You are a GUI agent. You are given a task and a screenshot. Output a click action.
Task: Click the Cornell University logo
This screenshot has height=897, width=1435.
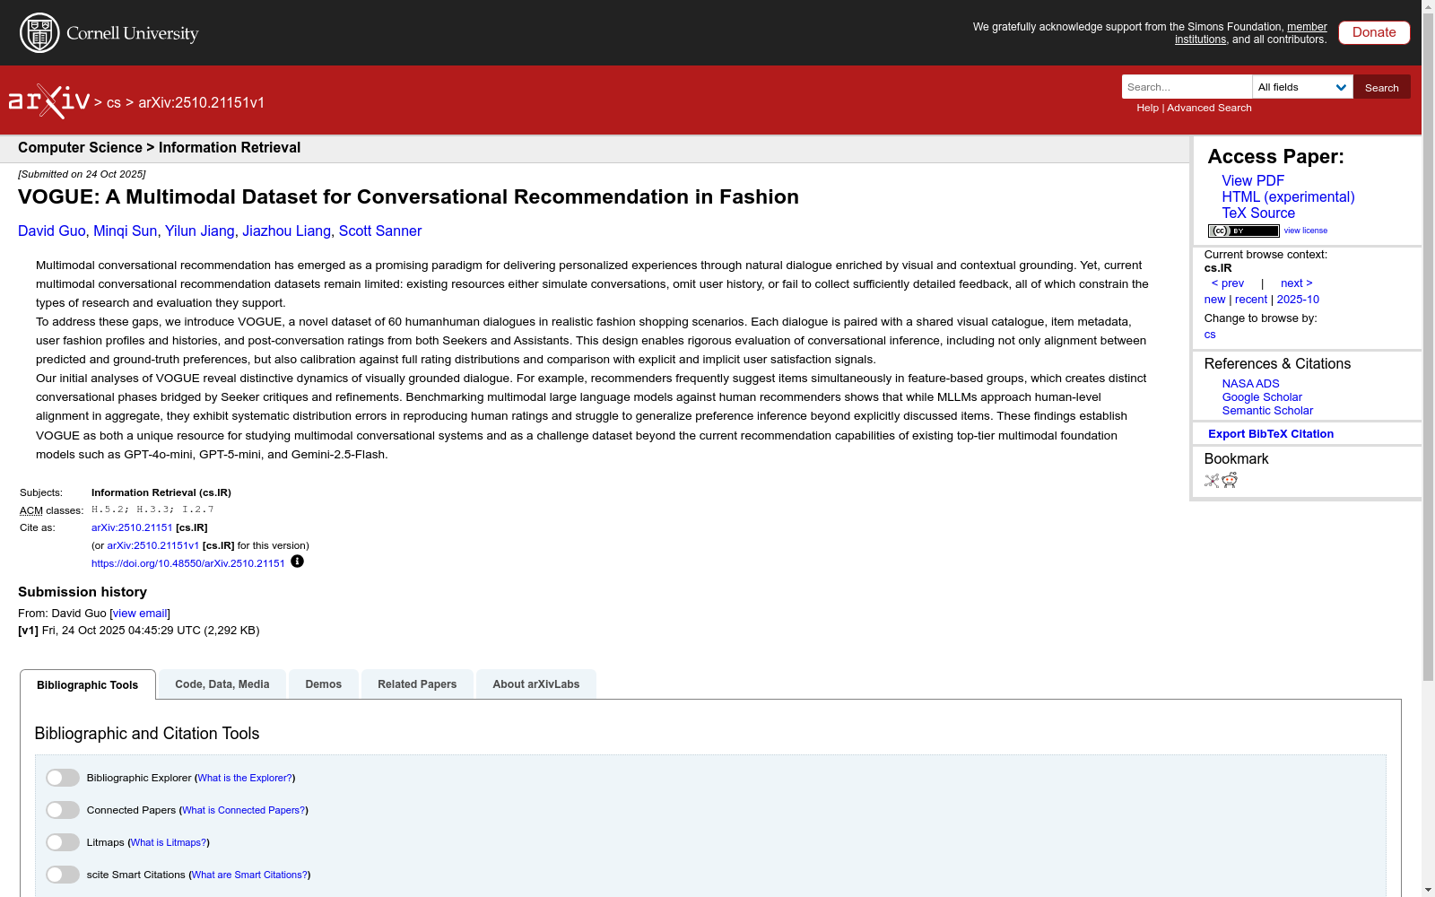click(109, 33)
